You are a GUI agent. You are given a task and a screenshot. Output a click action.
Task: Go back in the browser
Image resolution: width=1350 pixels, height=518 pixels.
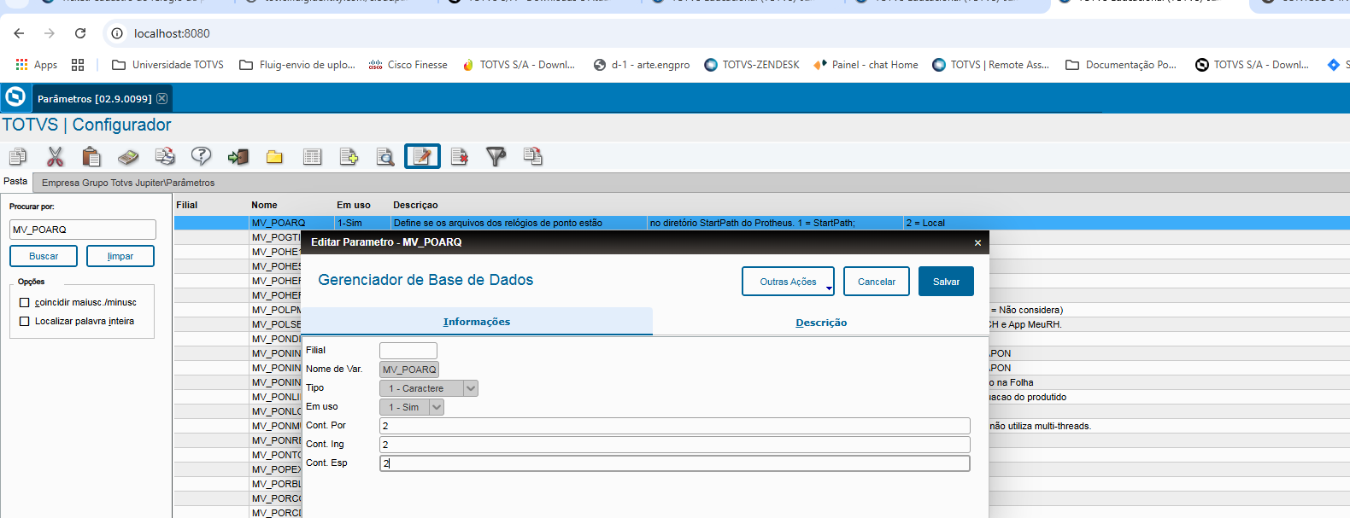19,33
